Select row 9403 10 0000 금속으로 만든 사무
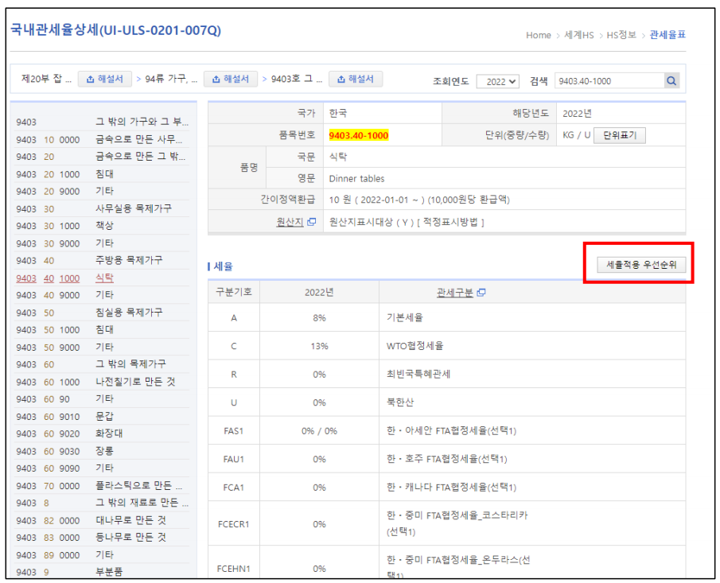The image size is (720, 583). 102,139
